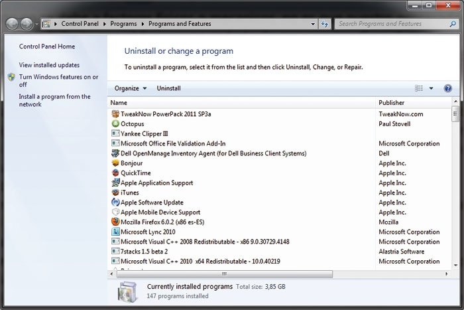This screenshot has height=310, width=464.
Task: Expand the arrow before Control Panel breadcrumb
Action: [x=55, y=24]
